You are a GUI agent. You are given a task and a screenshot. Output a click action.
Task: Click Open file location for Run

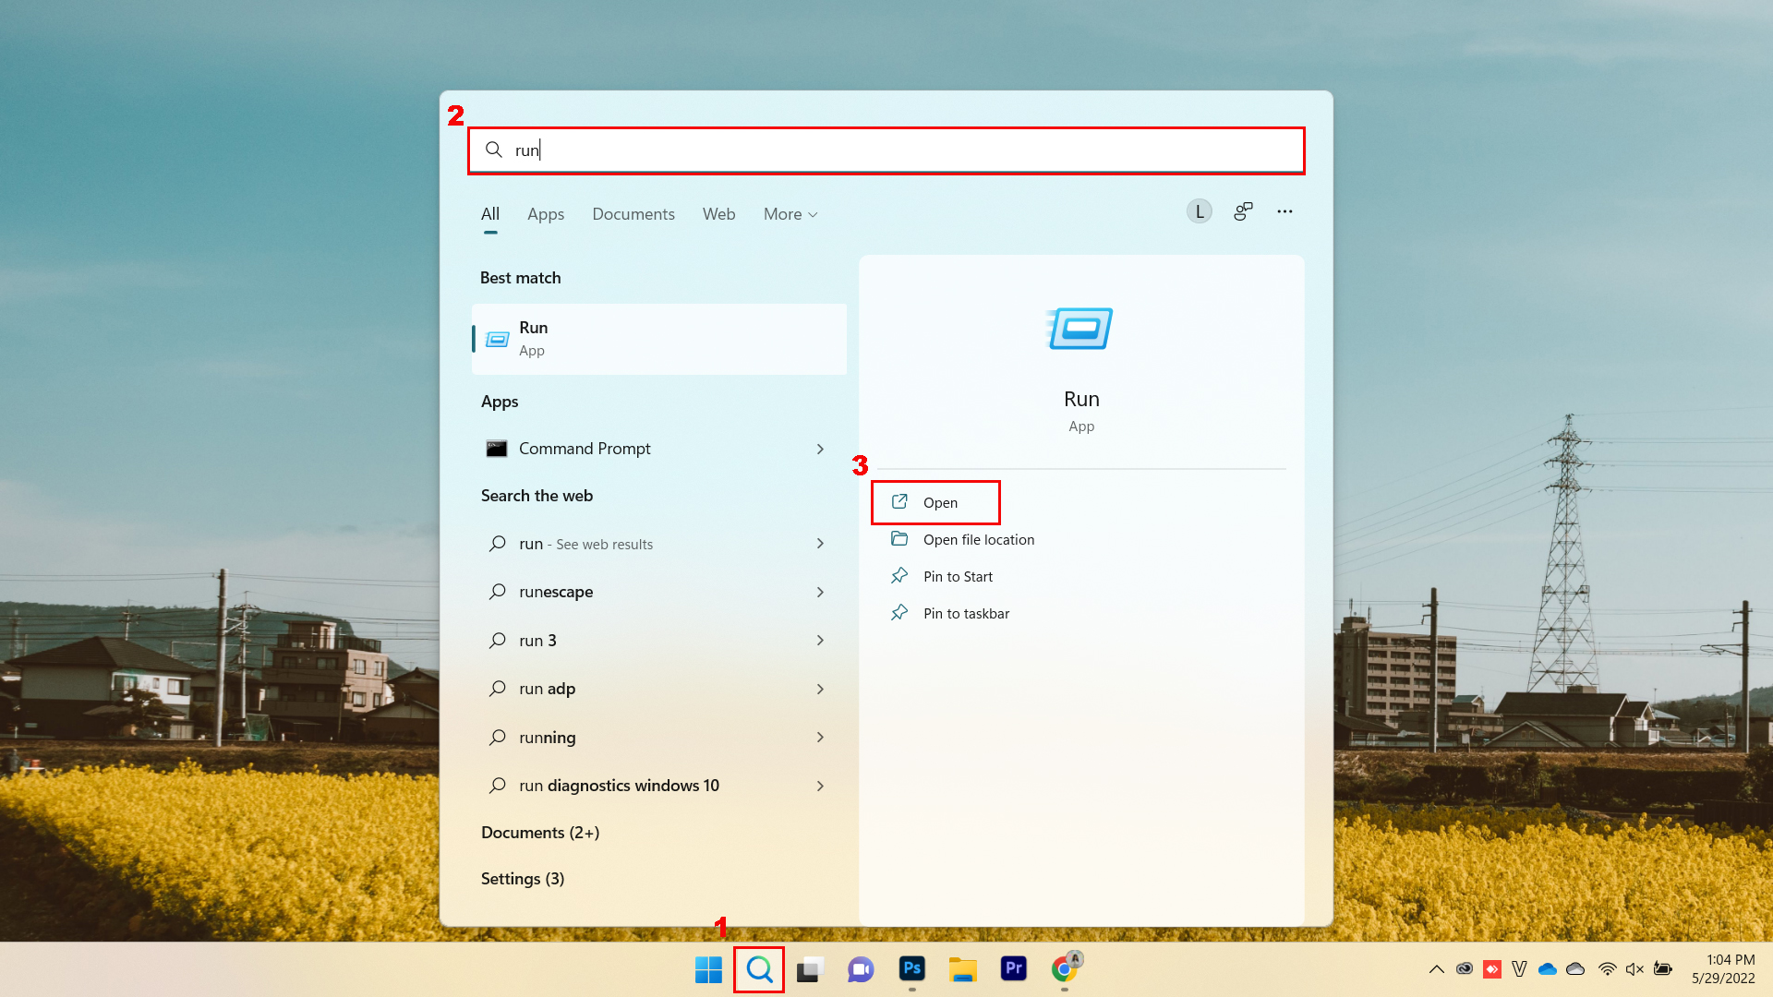coord(979,538)
